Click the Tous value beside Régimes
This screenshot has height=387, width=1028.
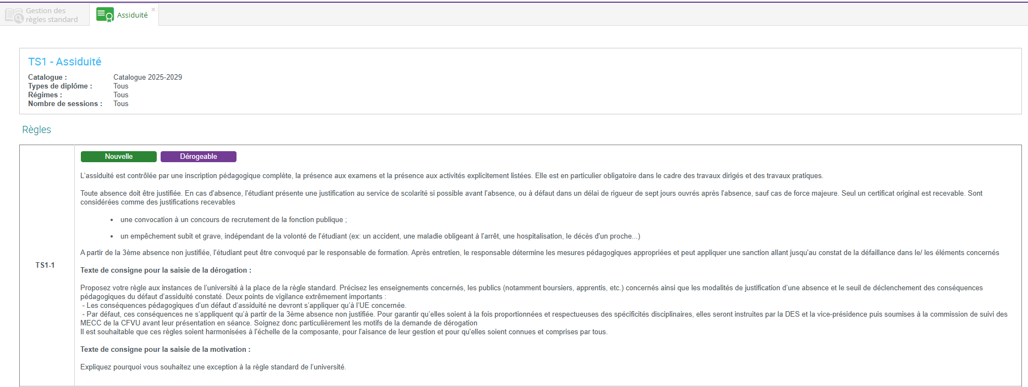pyautogui.click(x=120, y=95)
